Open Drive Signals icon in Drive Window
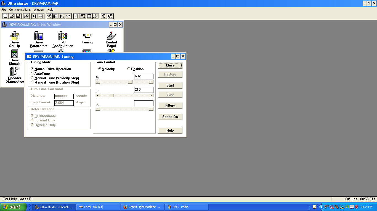377x211 pixels. 15,57
